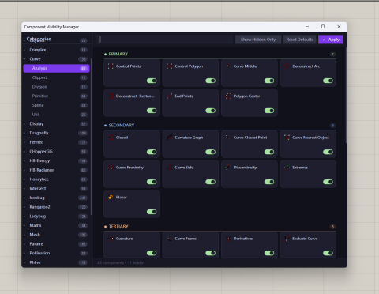
Task: Switch off Polygon Center visibility
Action: (269, 111)
